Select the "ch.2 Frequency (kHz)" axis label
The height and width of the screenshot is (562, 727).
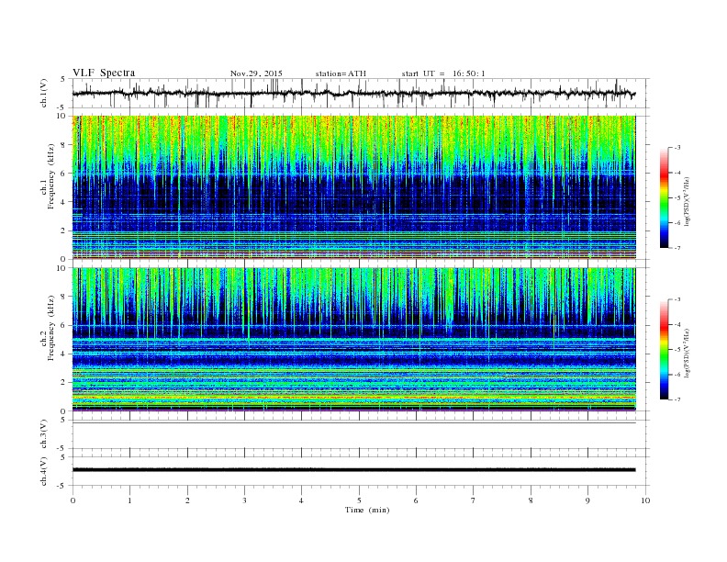point(48,329)
